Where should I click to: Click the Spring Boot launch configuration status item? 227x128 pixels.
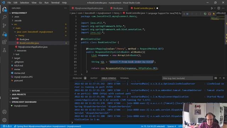coord(48,126)
